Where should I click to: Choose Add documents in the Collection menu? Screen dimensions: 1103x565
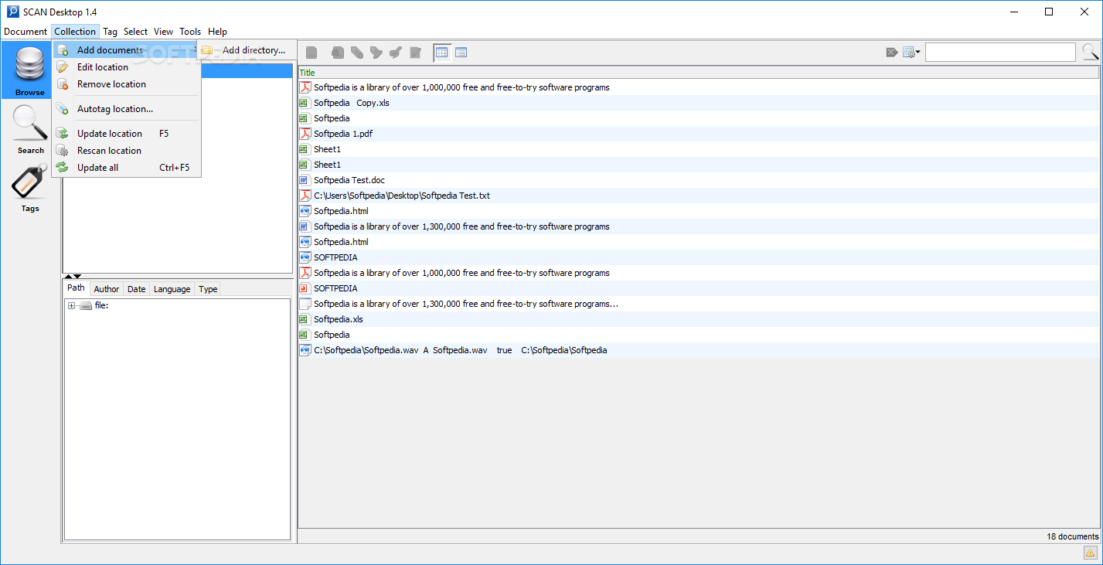[126, 50]
